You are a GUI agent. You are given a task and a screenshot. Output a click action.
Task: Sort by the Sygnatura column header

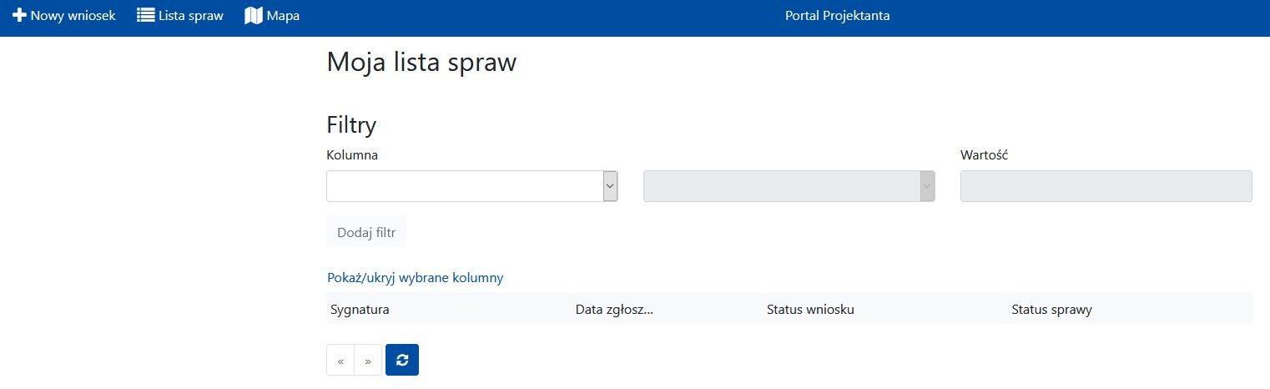[x=360, y=310]
